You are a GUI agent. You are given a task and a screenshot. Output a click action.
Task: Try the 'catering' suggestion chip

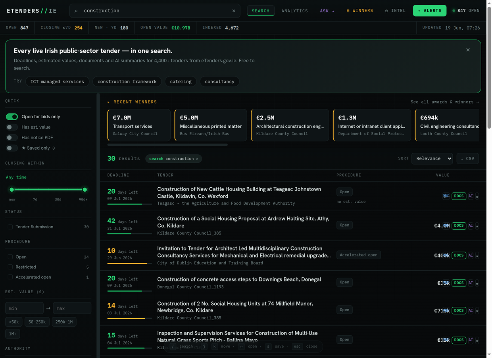(x=181, y=82)
